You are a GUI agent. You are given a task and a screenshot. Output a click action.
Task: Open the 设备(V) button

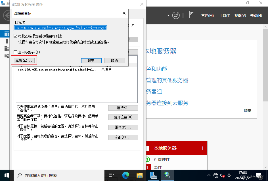[x=123, y=137]
